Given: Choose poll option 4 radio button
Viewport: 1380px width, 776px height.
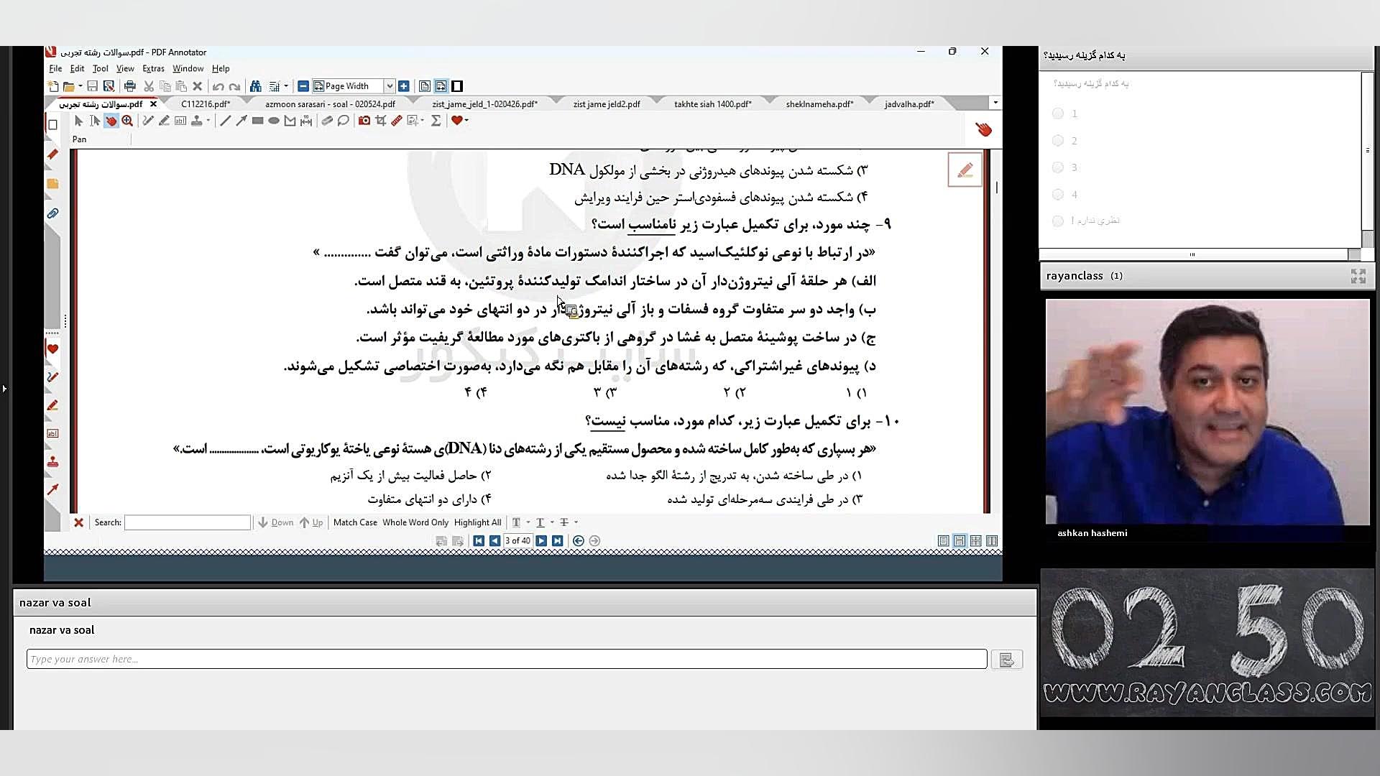Looking at the screenshot, I should 1057,195.
